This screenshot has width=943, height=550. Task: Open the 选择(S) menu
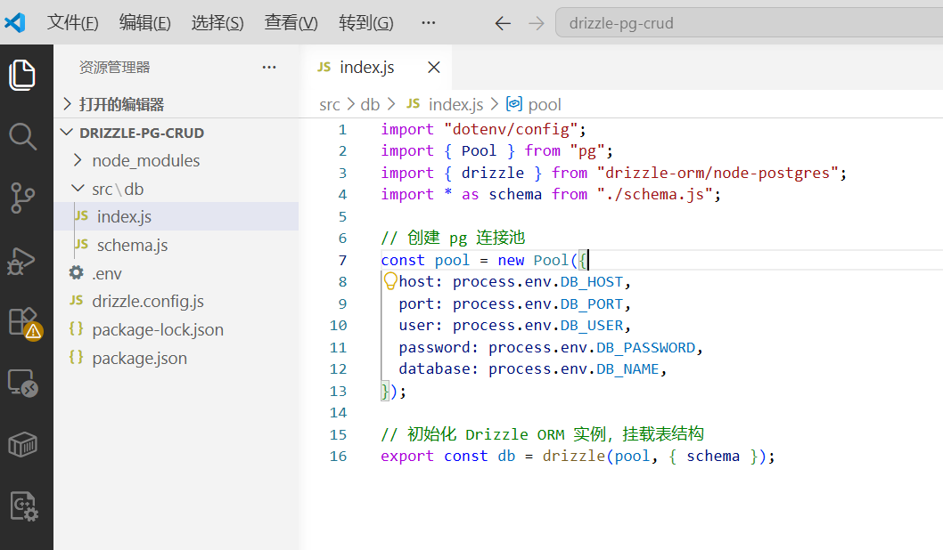(x=217, y=23)
